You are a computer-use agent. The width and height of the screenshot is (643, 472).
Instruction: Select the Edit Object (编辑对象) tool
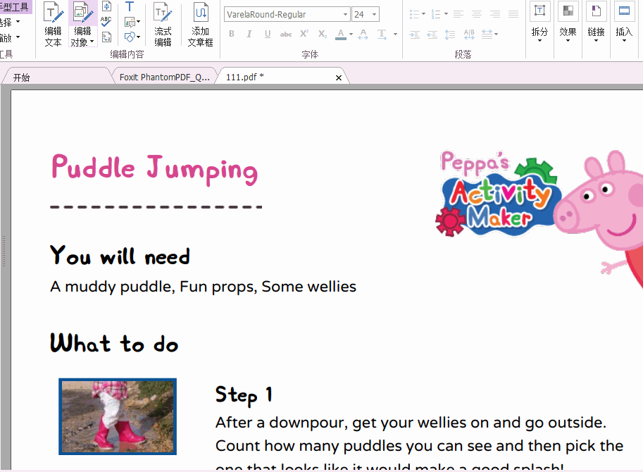[82, 24]
